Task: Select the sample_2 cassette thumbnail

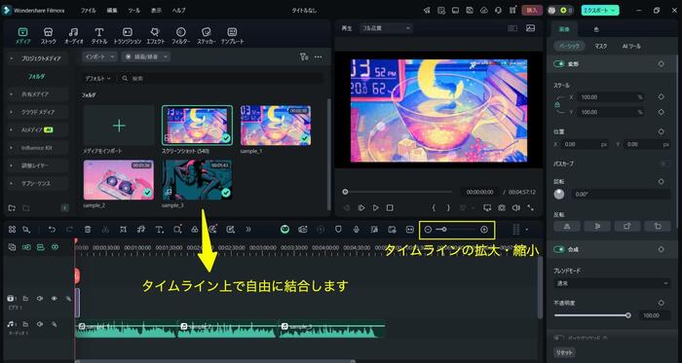Action: 118,180
